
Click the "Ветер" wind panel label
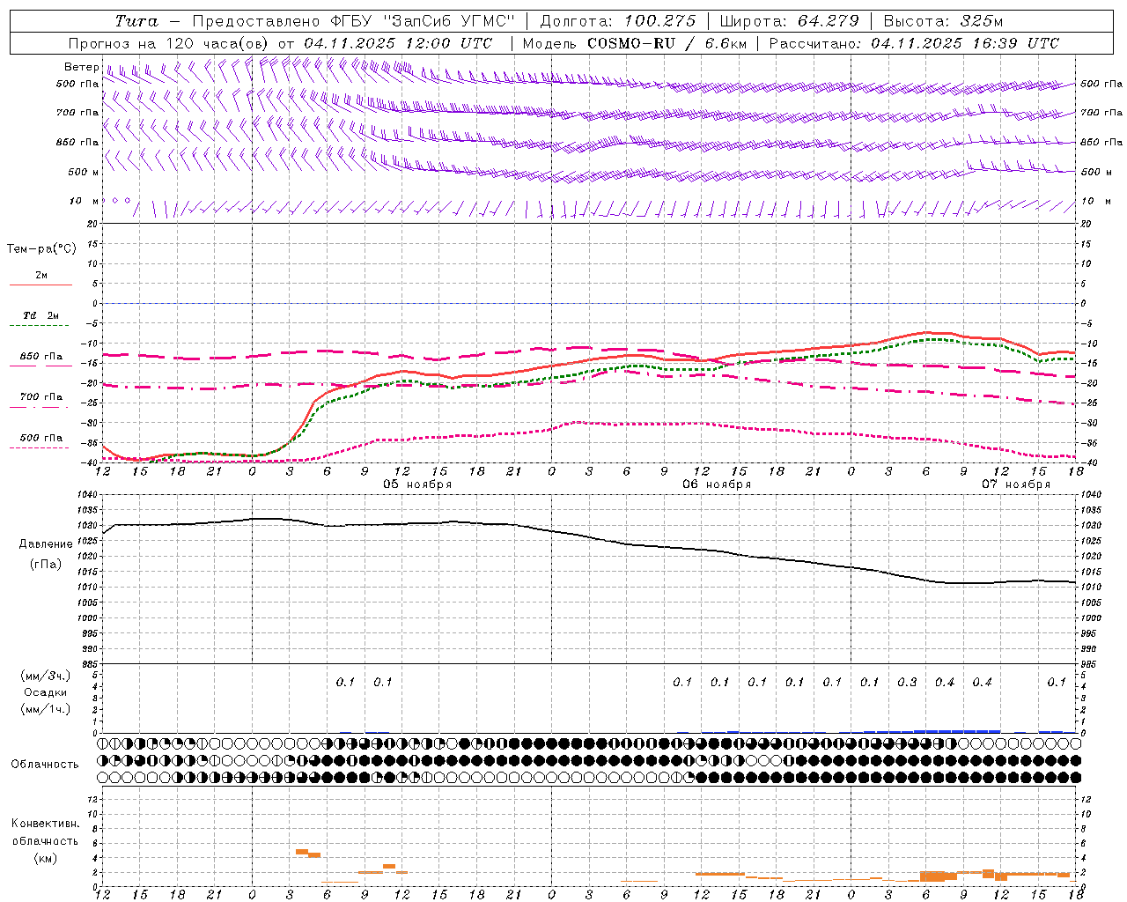pos(81,67)
